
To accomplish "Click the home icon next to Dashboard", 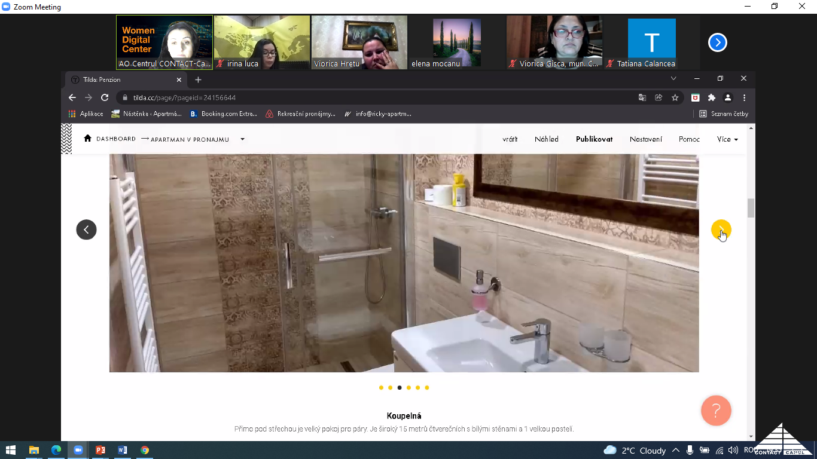I will (x=88, y=139).
